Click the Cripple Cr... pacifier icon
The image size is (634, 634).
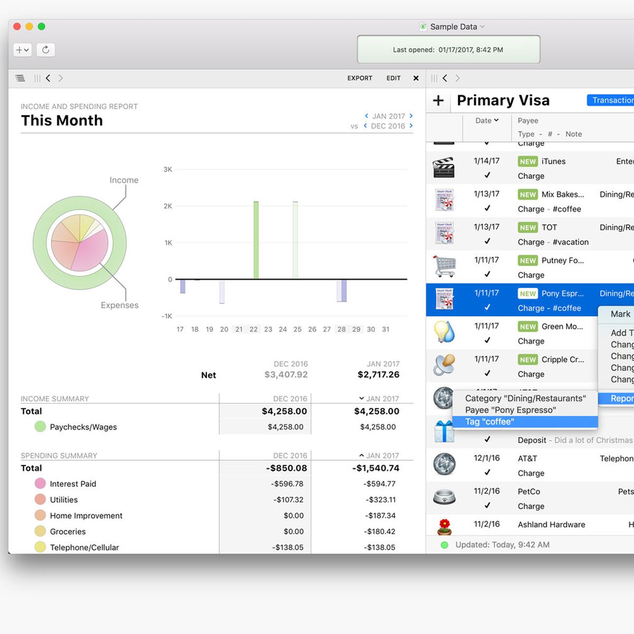pos(444,365)
